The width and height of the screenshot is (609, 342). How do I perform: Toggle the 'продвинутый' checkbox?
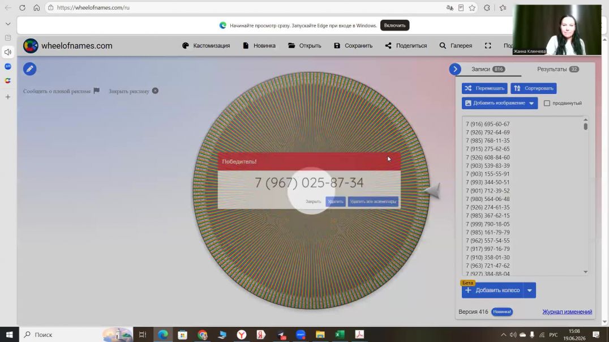tap(547, 104)
